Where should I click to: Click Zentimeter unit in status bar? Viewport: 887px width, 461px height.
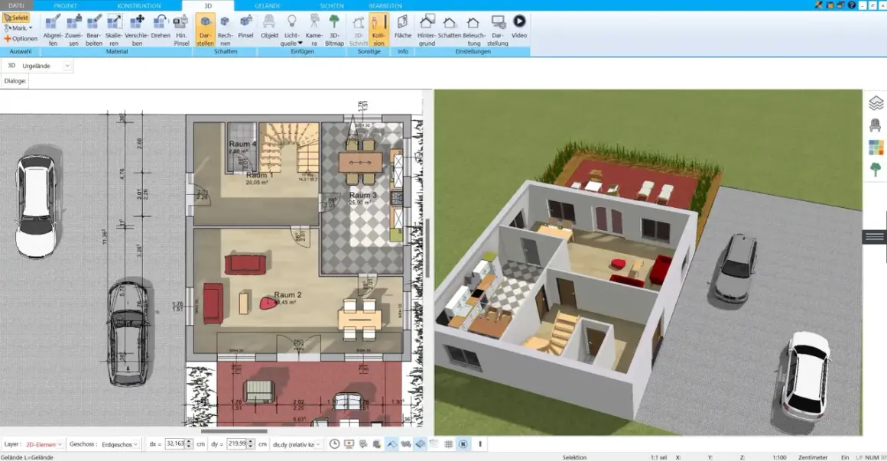[812, 457]
